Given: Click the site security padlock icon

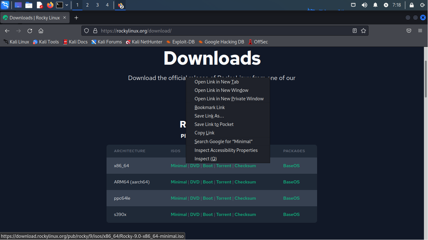Looking at the screenshot, I should coord(95,31).
